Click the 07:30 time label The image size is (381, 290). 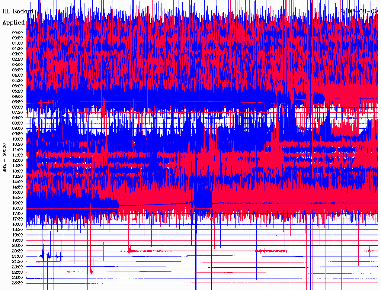click(17, 112)
